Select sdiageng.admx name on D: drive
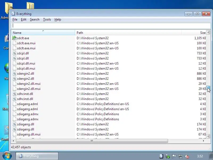 28,119
